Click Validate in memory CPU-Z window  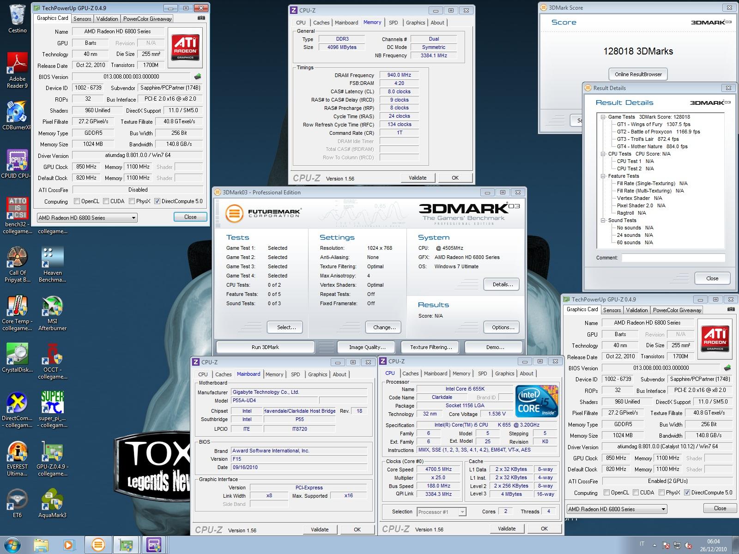[418, 178]
